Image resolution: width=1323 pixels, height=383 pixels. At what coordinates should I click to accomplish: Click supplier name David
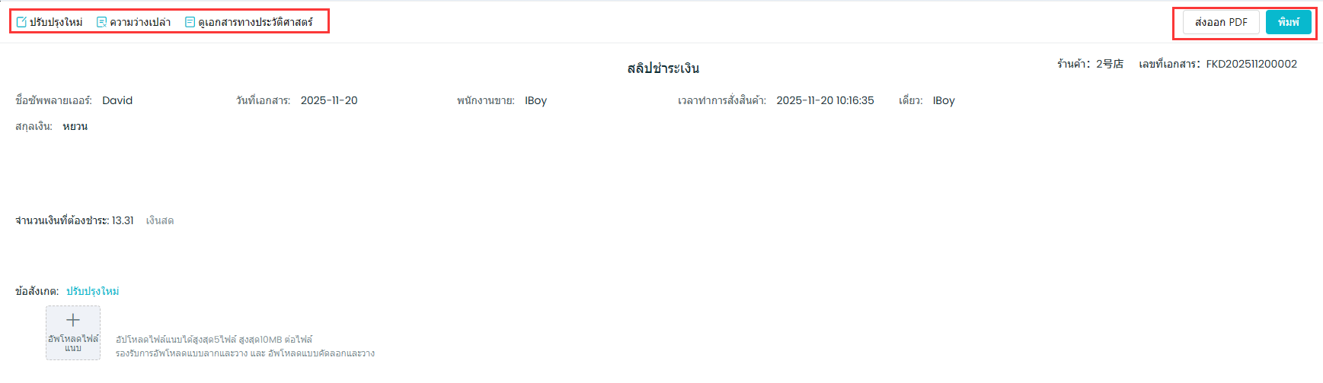pyautogui.click(x=117, y=100)
